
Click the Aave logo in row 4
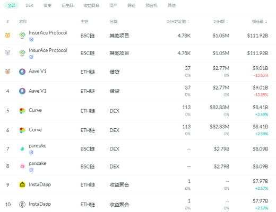tap(22, 91)
